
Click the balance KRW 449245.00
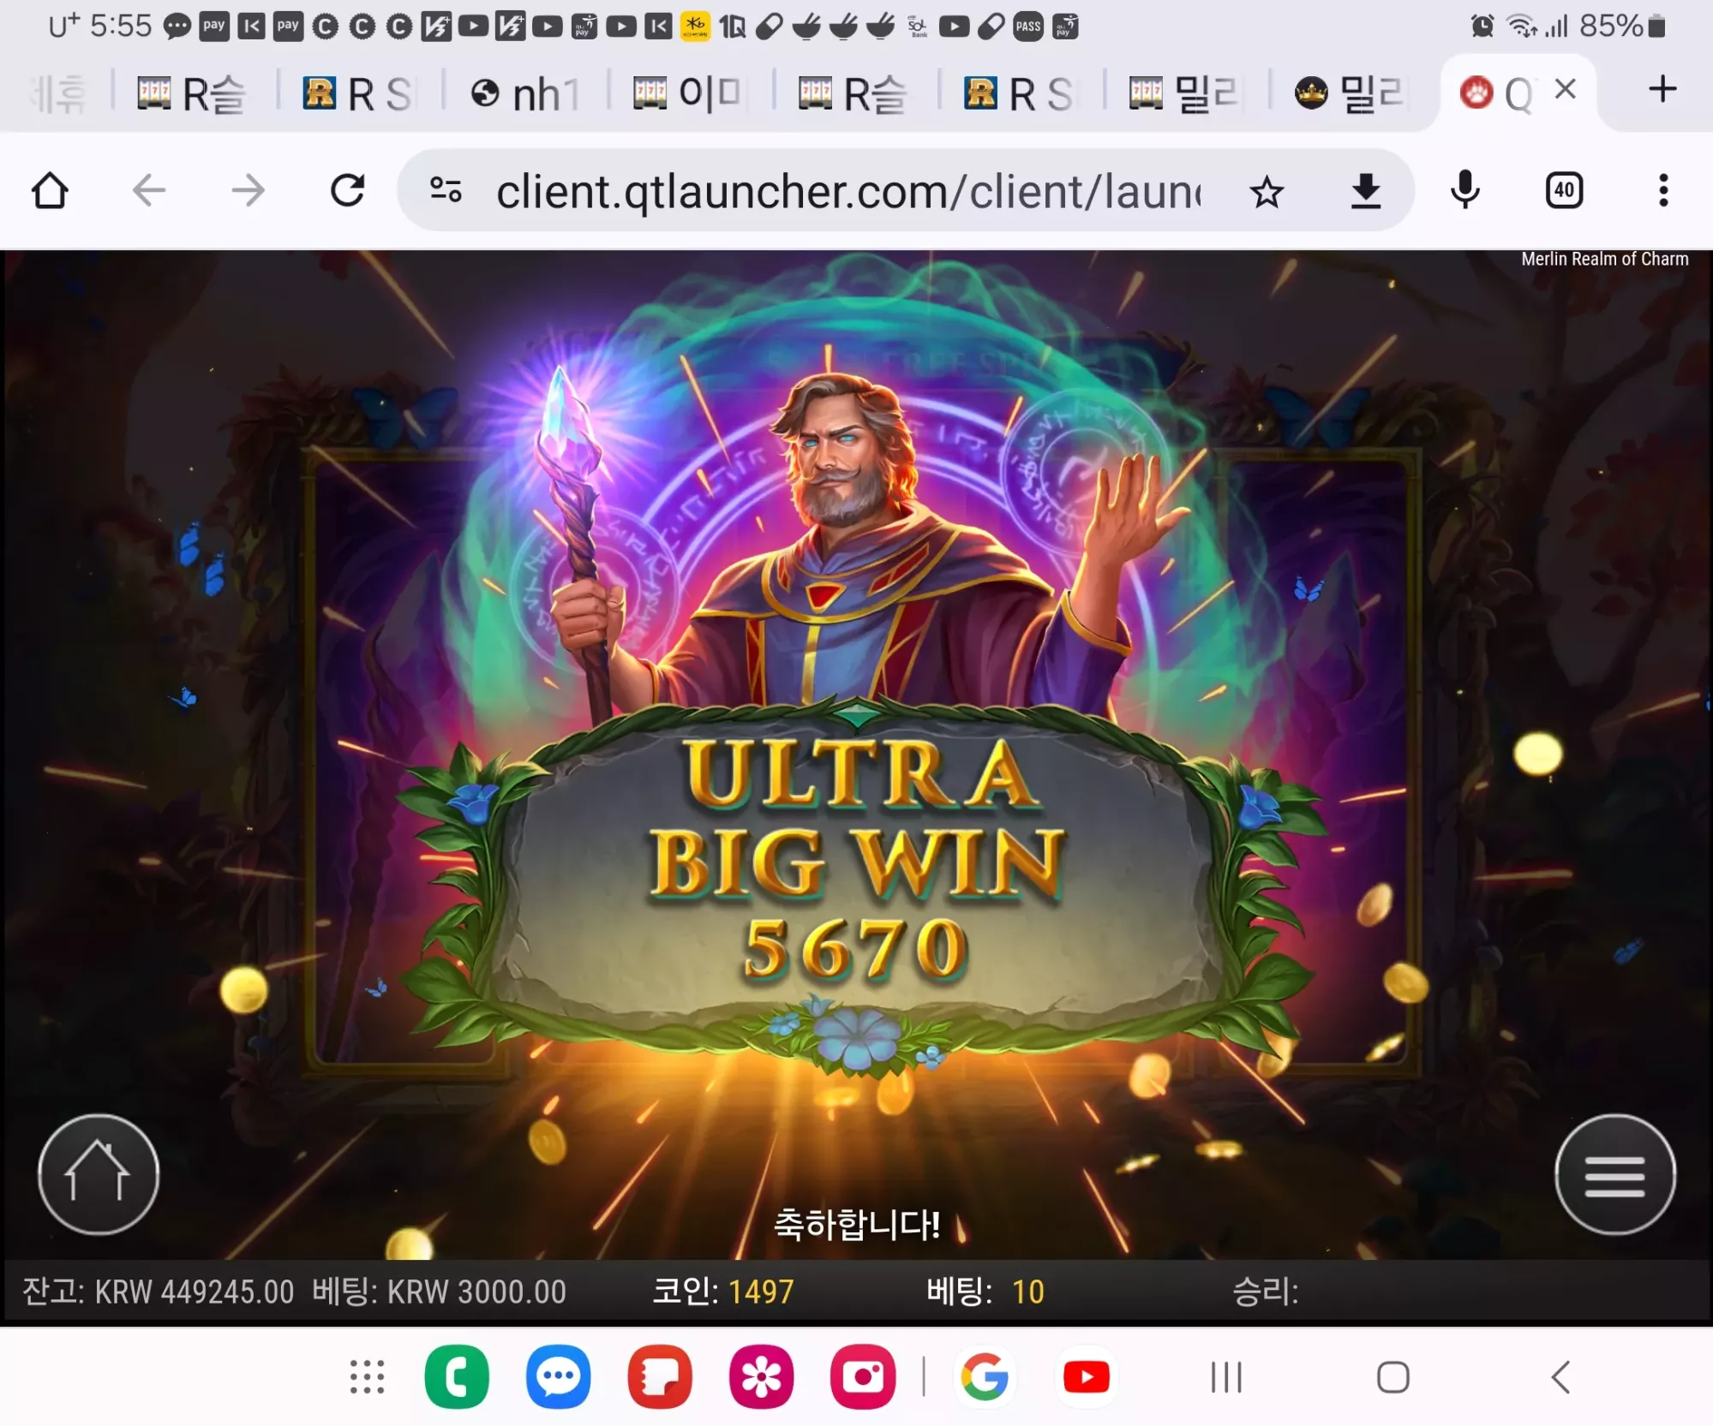click(x=159, y=1292)
